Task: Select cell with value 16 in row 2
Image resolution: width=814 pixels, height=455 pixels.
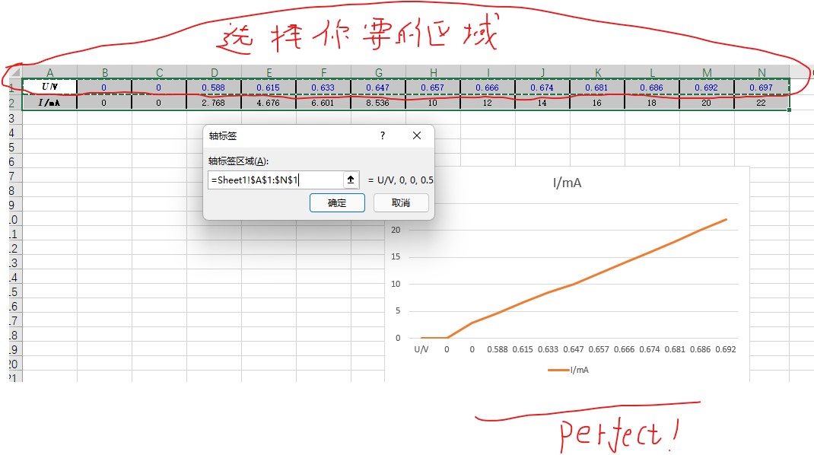Action: click(597, 103)
